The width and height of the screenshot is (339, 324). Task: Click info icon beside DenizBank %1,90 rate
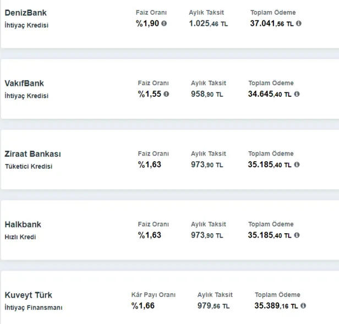[164, 24]
